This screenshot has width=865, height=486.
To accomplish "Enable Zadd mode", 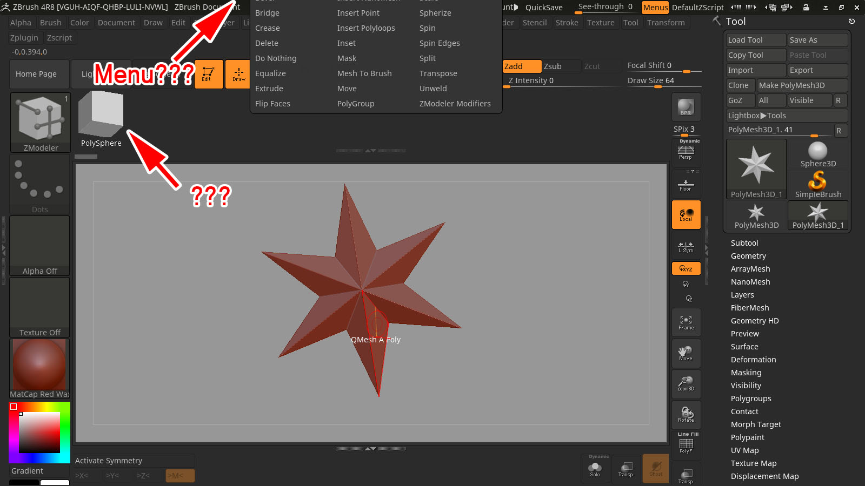I will (522, 66).
